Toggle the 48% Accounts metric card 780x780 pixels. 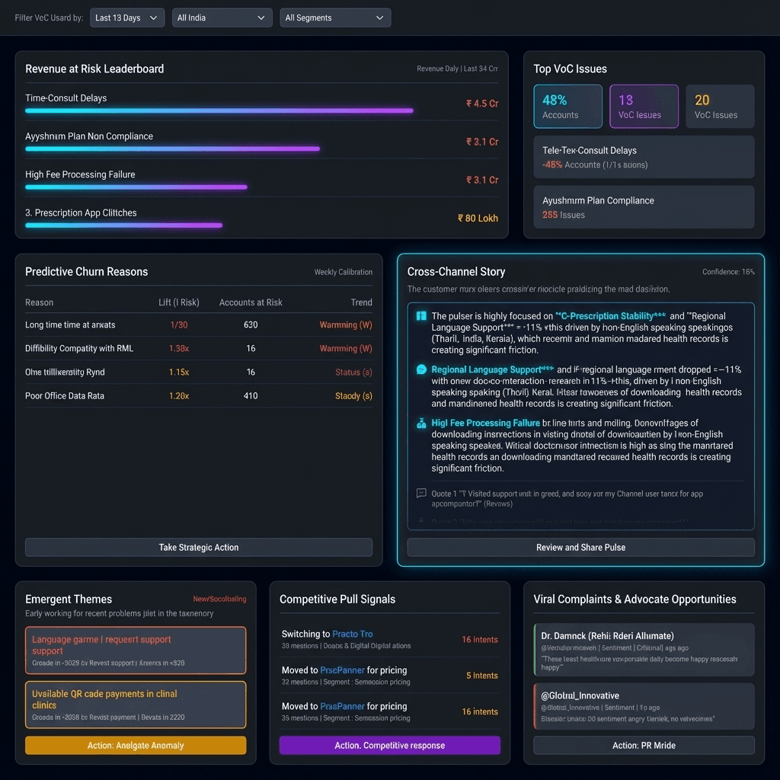tap(567, 106)
